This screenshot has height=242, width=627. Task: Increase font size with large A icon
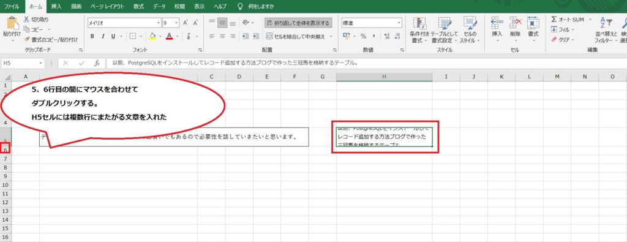[186, 23]
